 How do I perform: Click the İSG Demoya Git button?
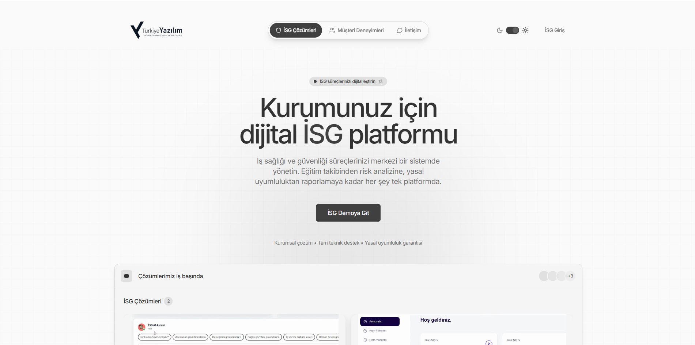click(348, 212)
